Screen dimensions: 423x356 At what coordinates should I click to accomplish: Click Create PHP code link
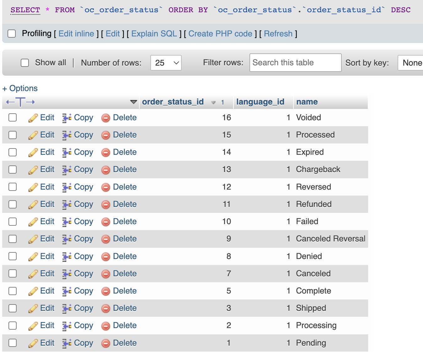pyautogui.click(x=220, y=34)
